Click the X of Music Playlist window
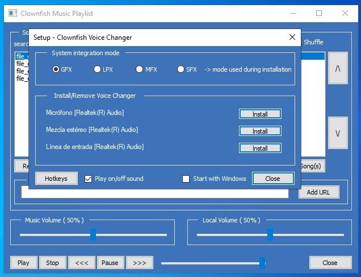 tap(345, 13)
